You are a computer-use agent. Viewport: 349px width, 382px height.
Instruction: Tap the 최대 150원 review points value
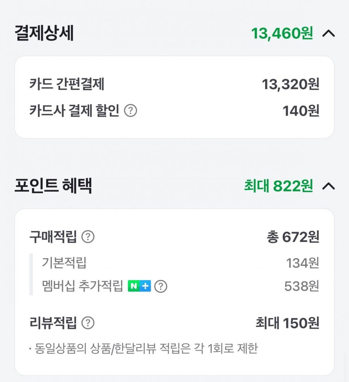coord(287,323)
